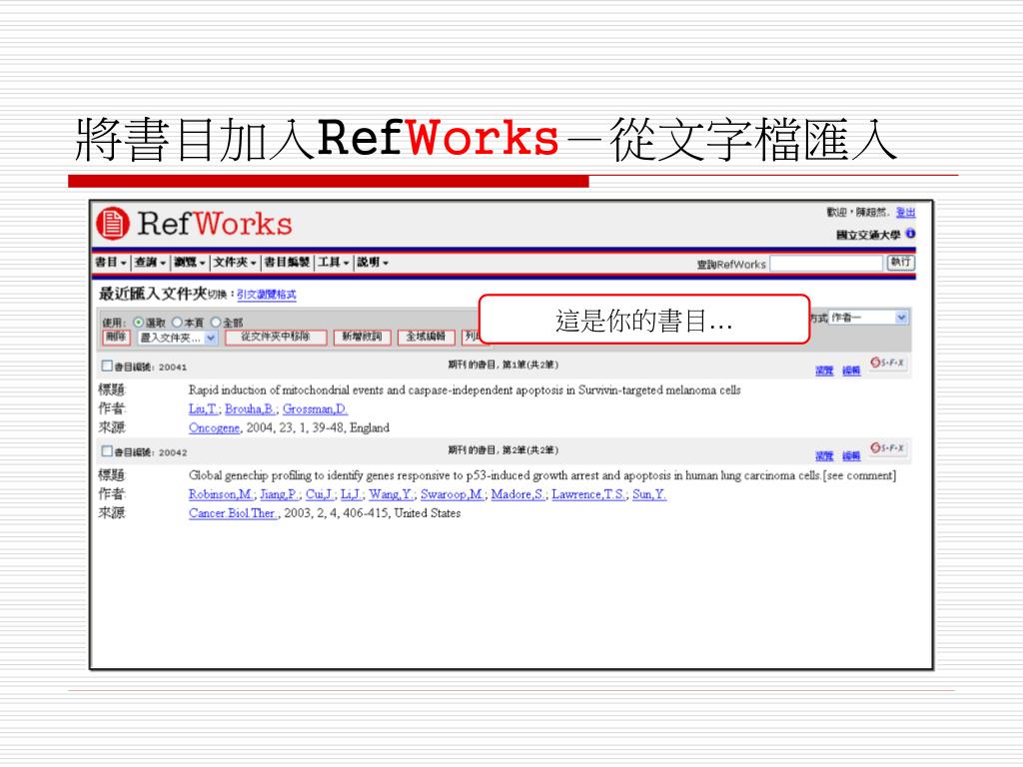
Task: Click author link Cui,J.
Action: click(320, 494)
